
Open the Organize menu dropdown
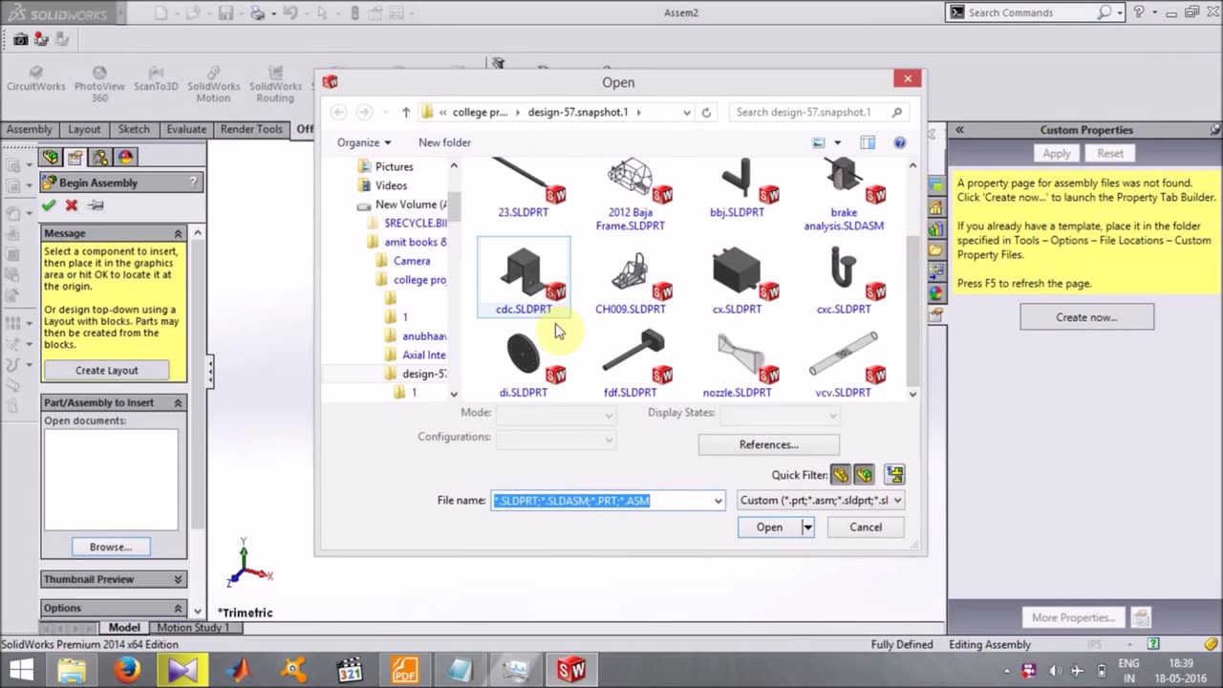click(363, 142)
